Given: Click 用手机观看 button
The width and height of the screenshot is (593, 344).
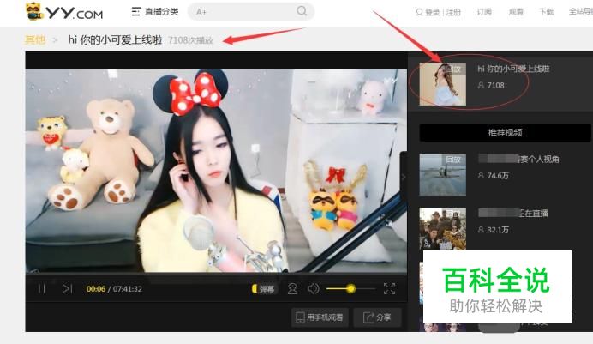Looking at the screenshot, I should click(320, 317).
